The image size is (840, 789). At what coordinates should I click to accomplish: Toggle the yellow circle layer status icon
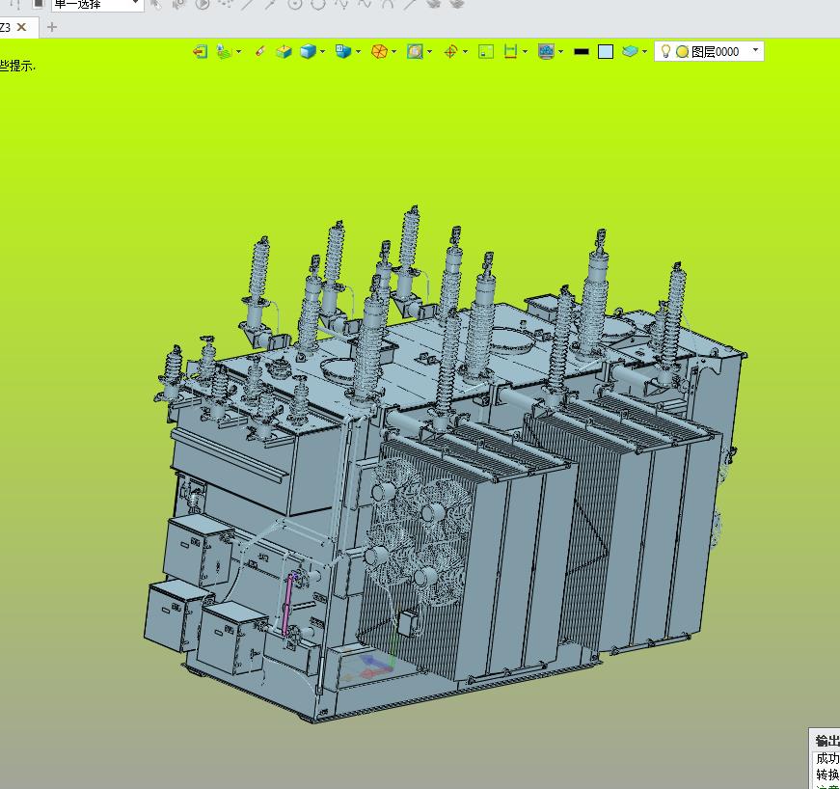[682, 51]
